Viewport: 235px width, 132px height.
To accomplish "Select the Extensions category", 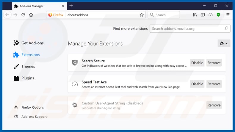I will pyautogui.click(x=26, y=55).
